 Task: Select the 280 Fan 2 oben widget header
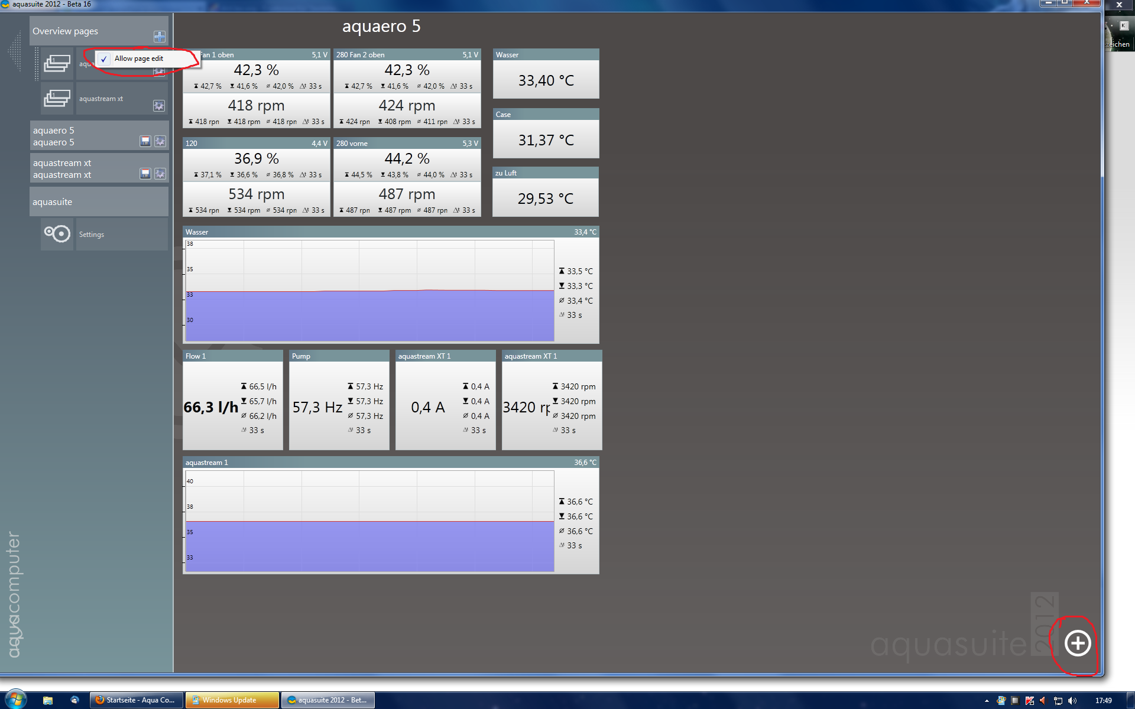click(x=407, y=55)
